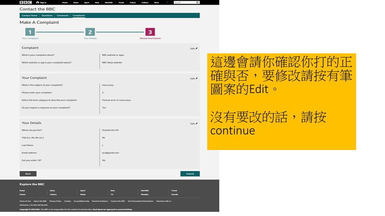Click the Sign in account icon
385x216 pixels.
coord(38,3)
